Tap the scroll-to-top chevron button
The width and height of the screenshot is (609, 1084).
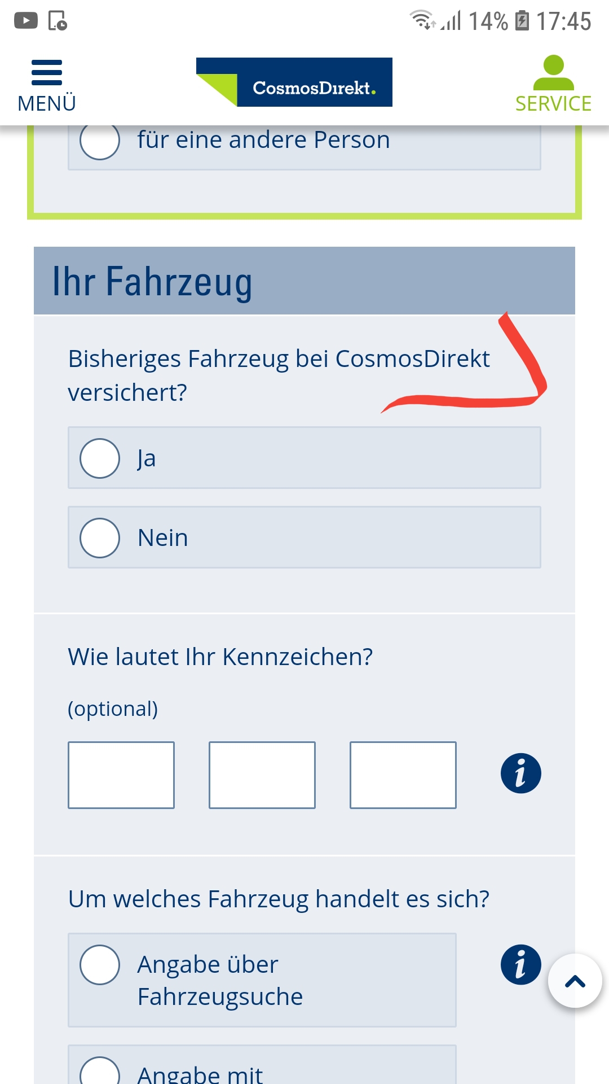pos(575,981)
